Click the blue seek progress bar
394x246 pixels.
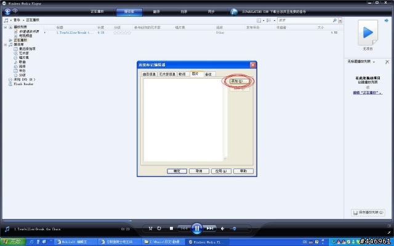[67, 221]
